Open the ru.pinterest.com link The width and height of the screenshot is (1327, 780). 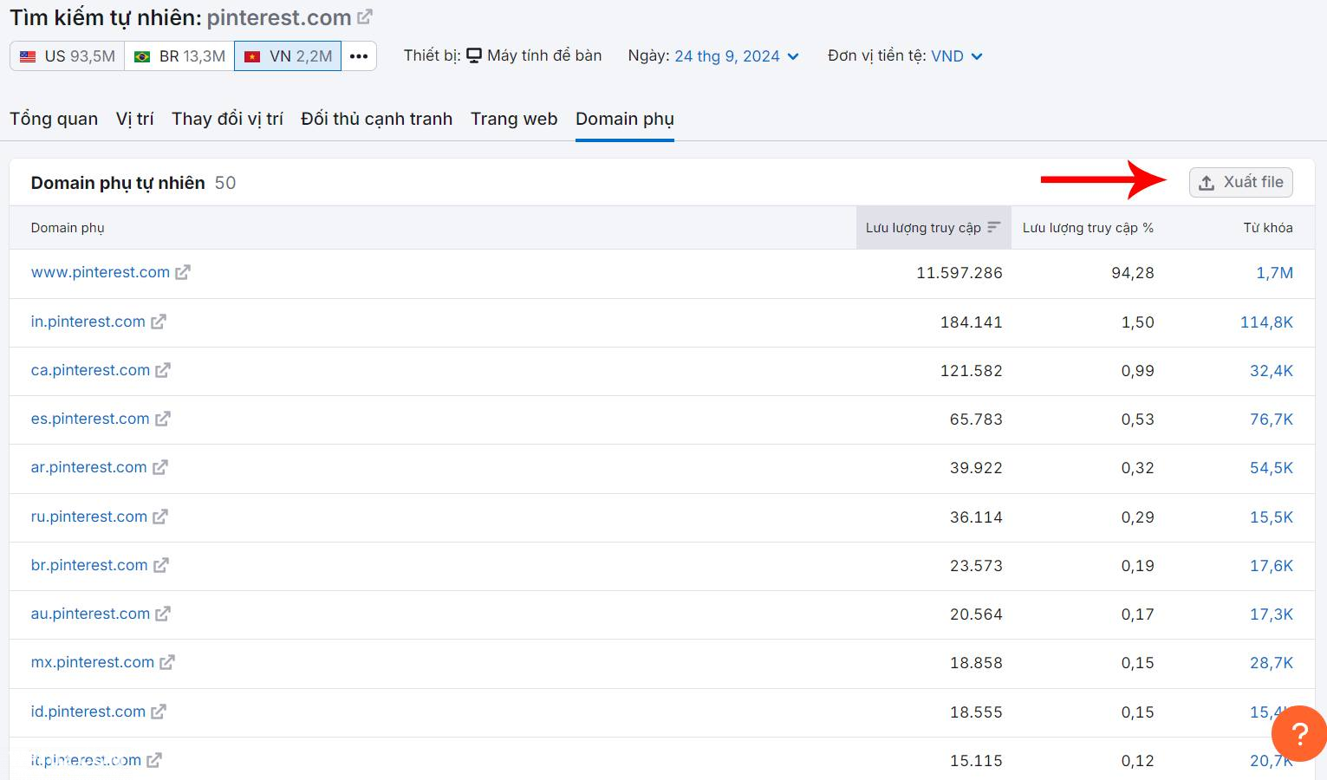tap(89, 517)
